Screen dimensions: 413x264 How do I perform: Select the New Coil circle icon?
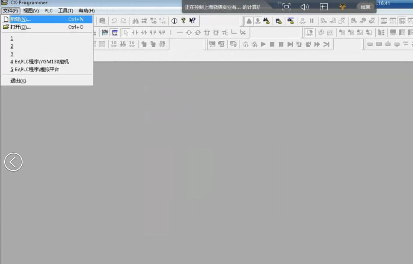click(x=189, y=33)
